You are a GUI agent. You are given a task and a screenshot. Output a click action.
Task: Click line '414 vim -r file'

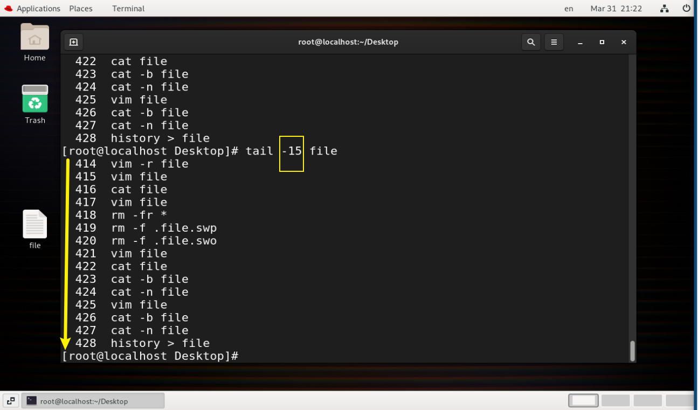132,164
